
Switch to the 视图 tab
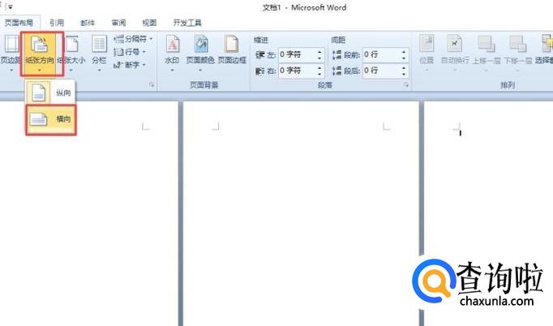tap(149, 23)
